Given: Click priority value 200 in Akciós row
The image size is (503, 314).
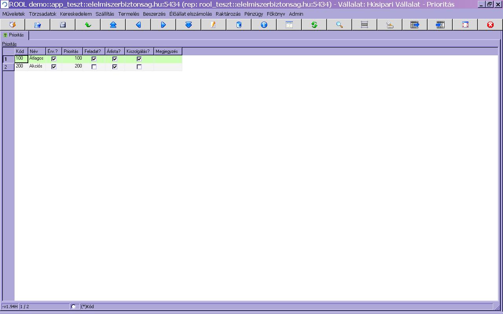Looking at the screenshot, I should [72, 67].
